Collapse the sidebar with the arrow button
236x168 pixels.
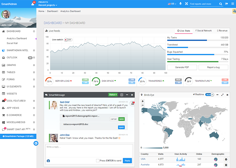36,143
